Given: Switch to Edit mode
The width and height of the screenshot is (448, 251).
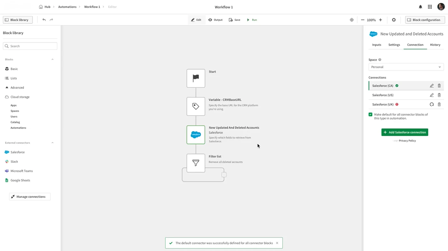Looking at the screenshot, I should tap(196, 20).
